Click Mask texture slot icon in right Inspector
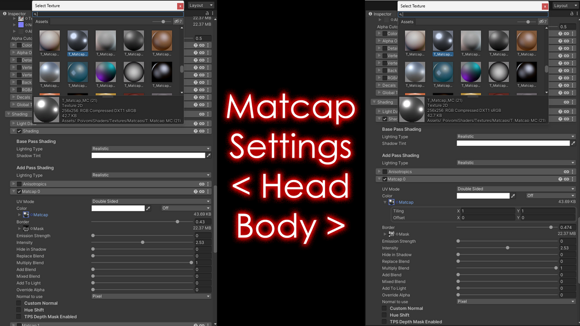Screen dimensions: 580x326 pos(391,234)
